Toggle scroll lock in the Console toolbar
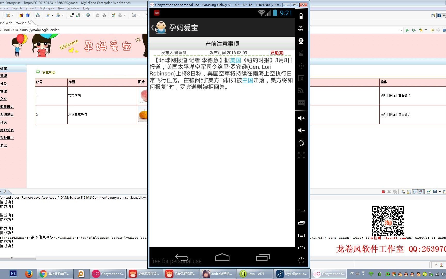Screen dimensions: 446x279 coord(409,192)
